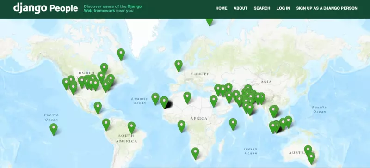Click the pin on Central America
The height and width of the screenshot is (168, 370).
pos(98,108)
